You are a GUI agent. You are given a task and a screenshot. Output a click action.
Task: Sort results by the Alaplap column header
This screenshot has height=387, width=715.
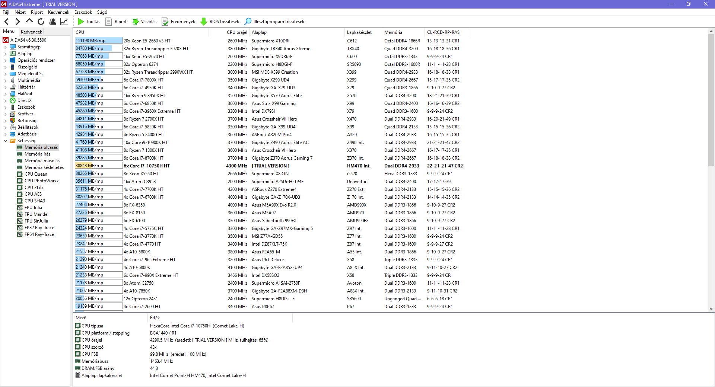tap(297, 32)
